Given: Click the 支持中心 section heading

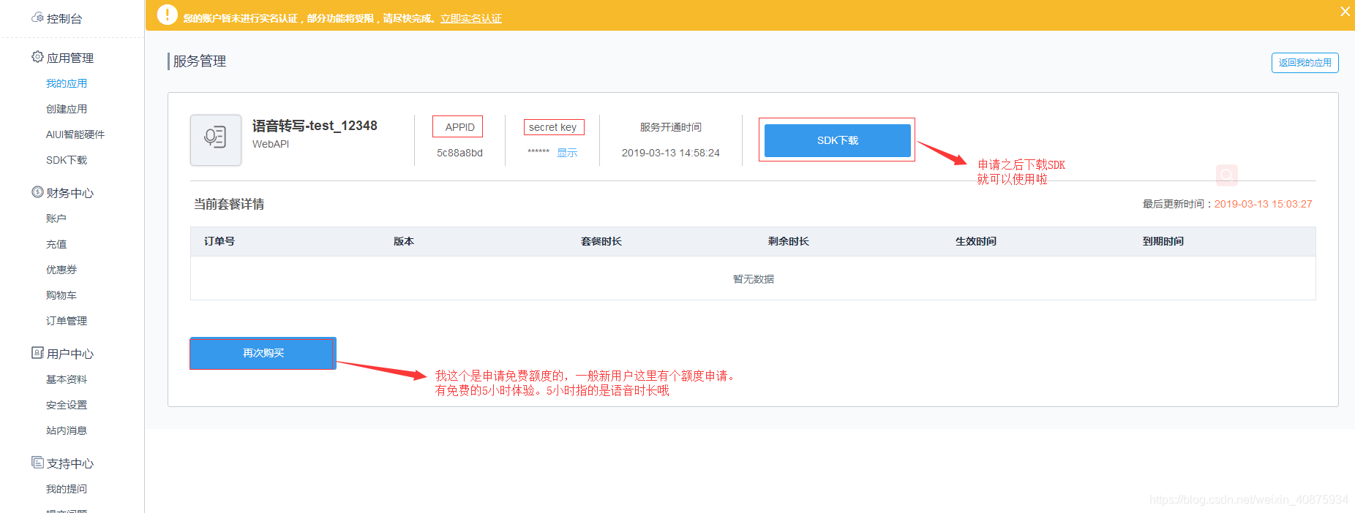Looking at the screenshot, I should [x=70, y=463].
